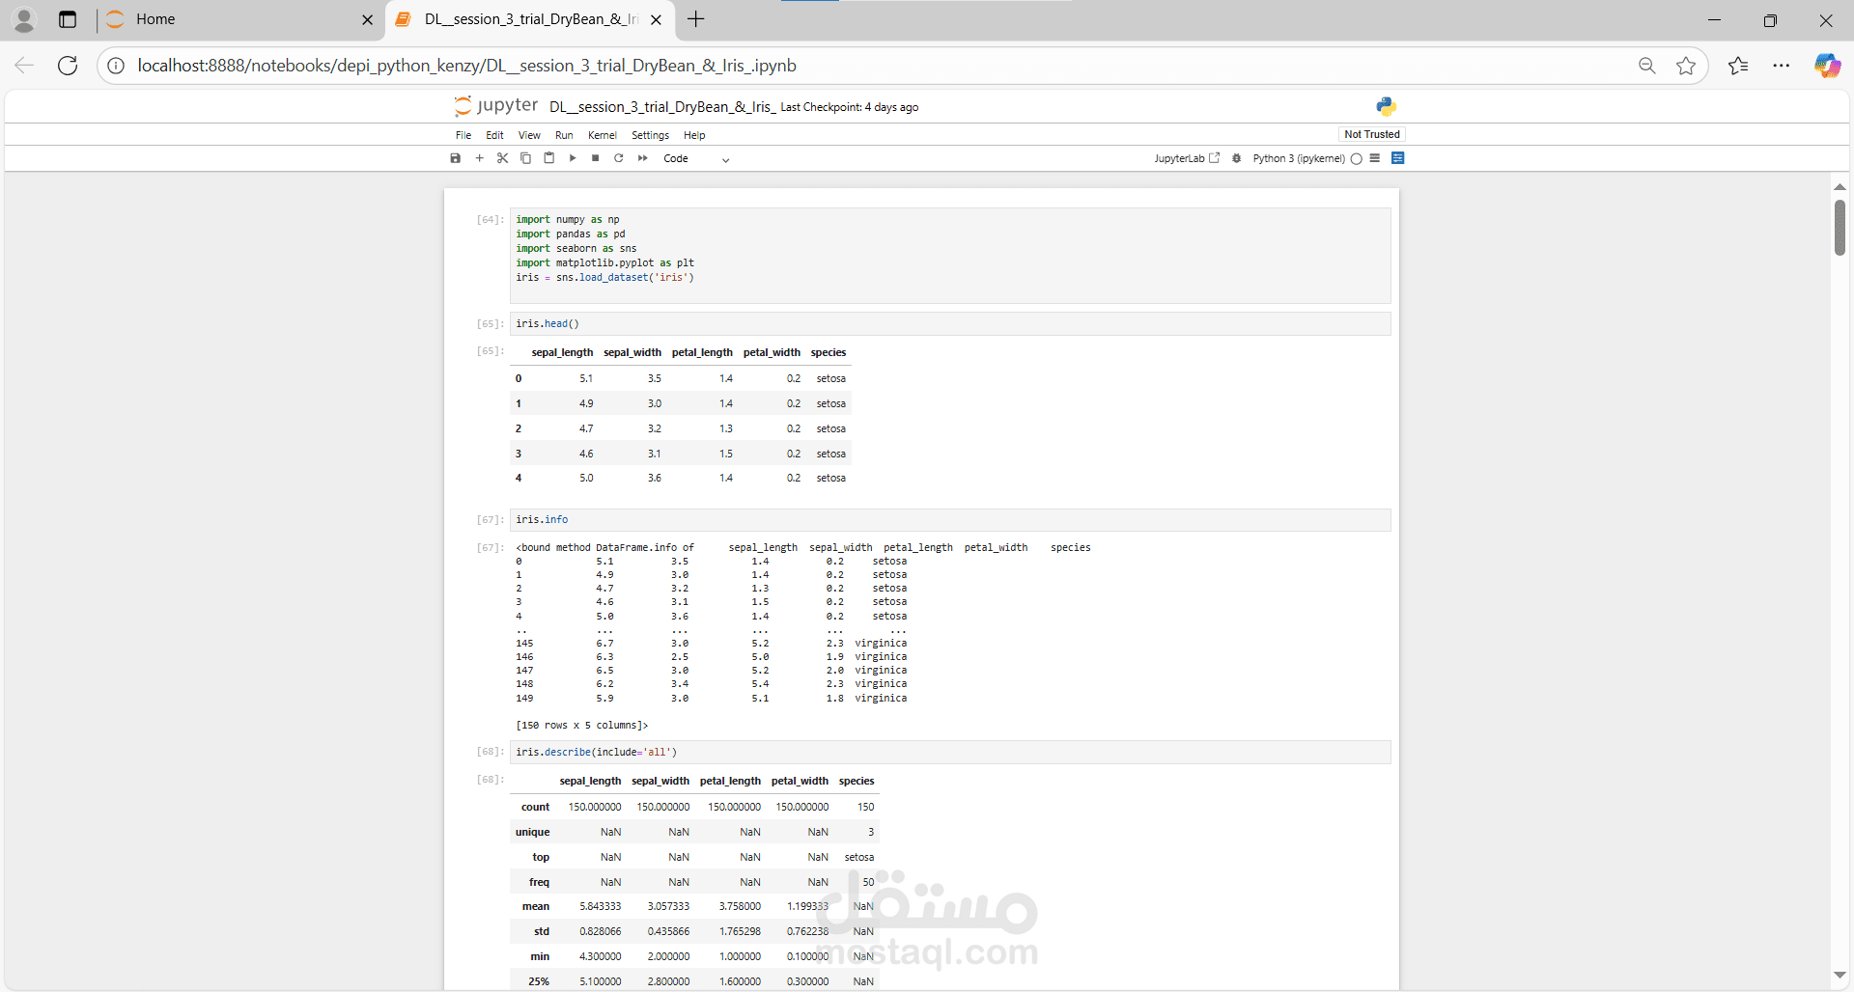Click the Jupyter logo
This screenshot has height=992, width=1854.
pos(496,105)
